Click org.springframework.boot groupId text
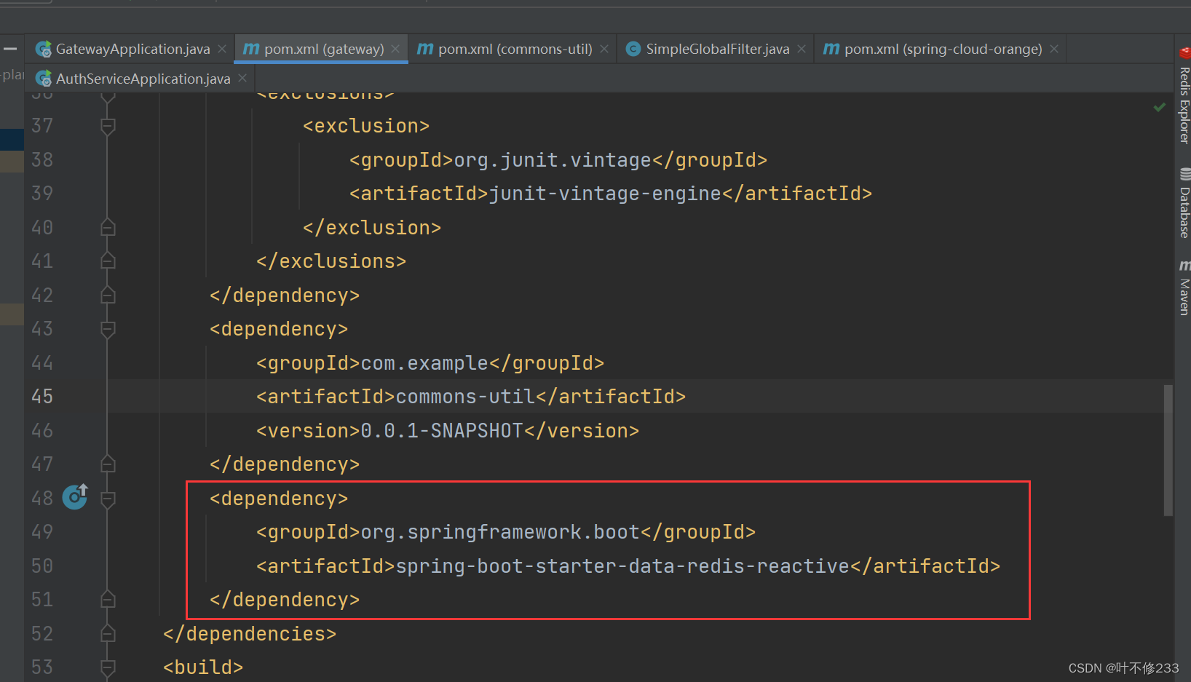 click(x=500, y=532)
